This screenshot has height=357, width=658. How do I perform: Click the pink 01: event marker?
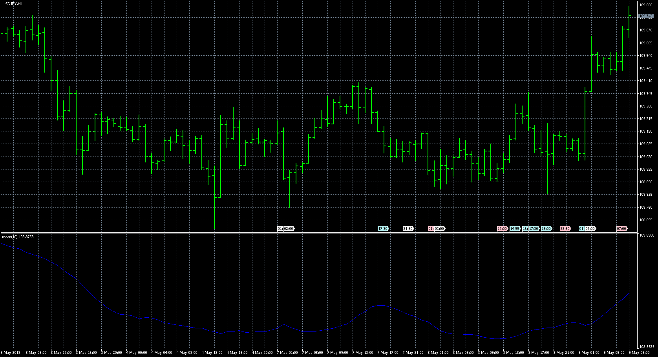[431, 229]
